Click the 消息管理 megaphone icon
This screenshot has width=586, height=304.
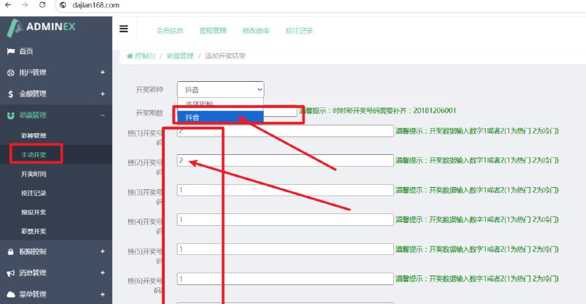tap(10, 273)
